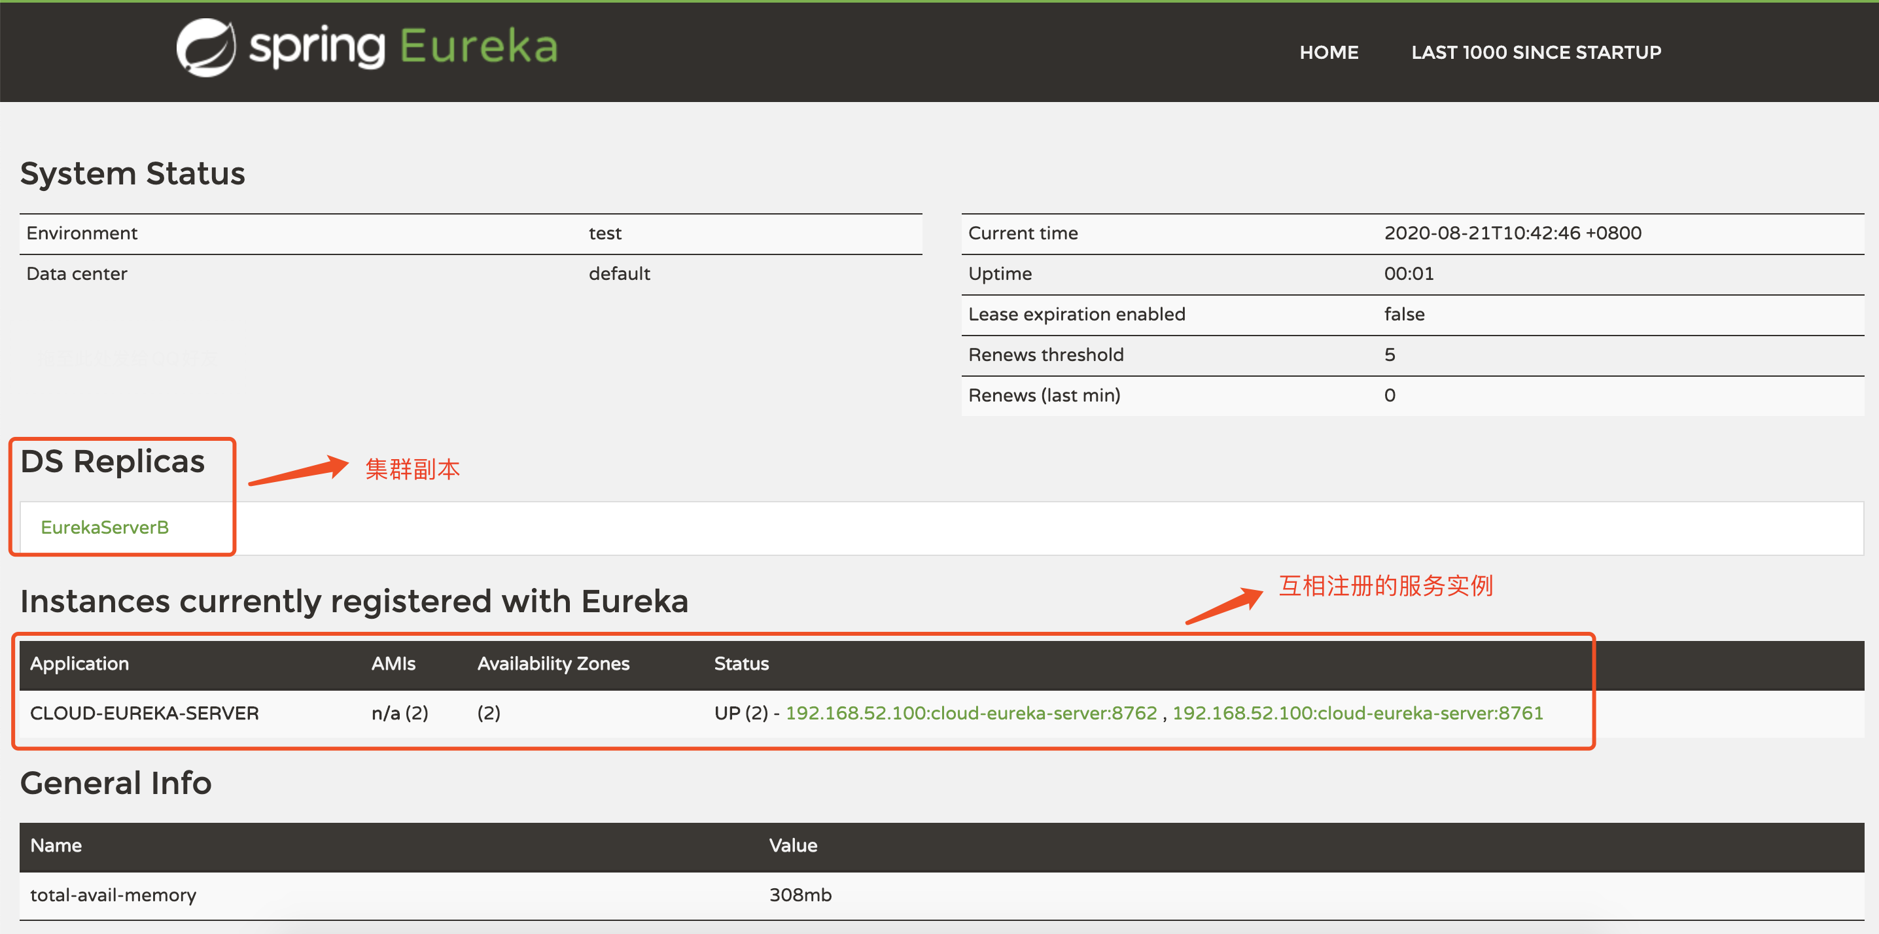Open LAST 1000 SINCE STARTUP page

[1536, 52]
